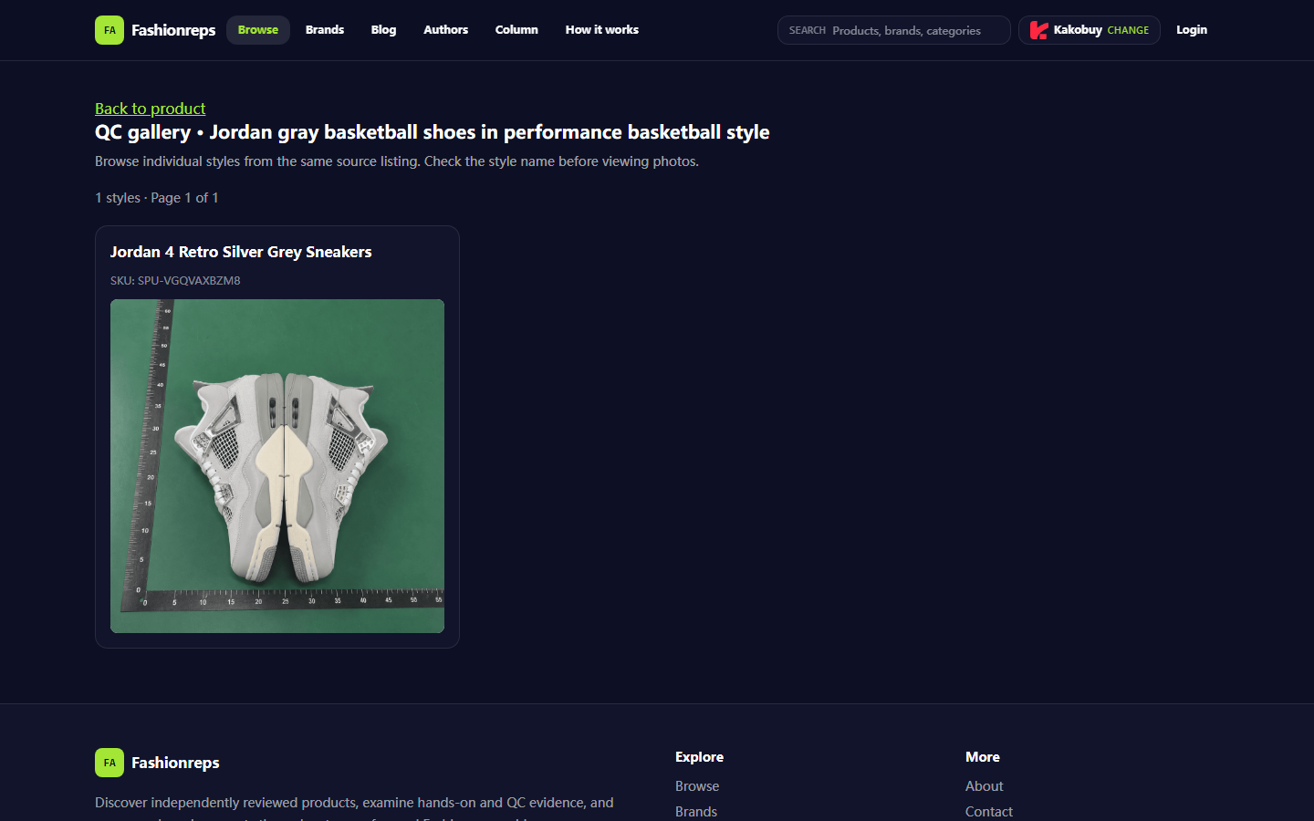Follow the Back to product link
This screenshot has width=1314, height=821.
(151, 109)
